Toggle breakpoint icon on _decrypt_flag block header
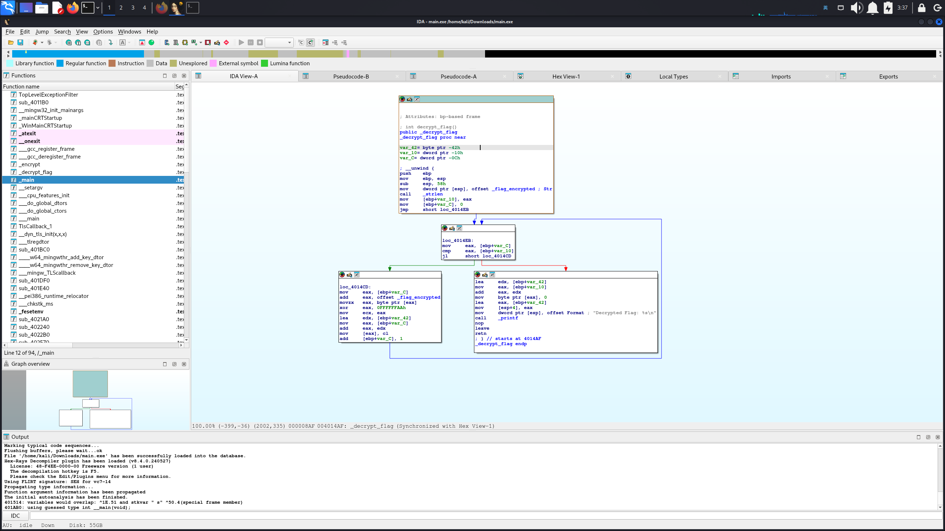The height and width of the screenshot is (531, 945). (402, 99)
